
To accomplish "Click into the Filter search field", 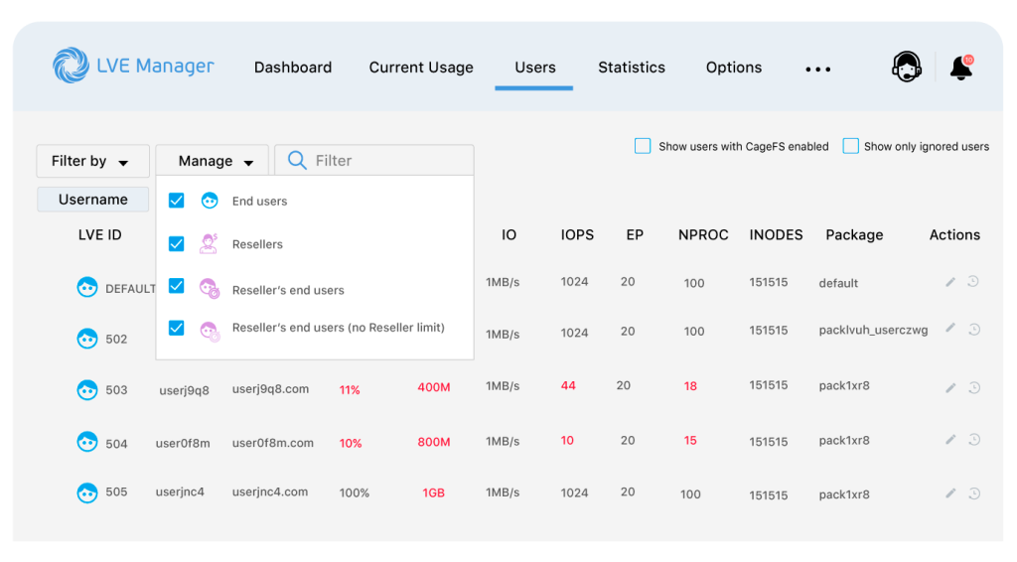I will 374,160.
